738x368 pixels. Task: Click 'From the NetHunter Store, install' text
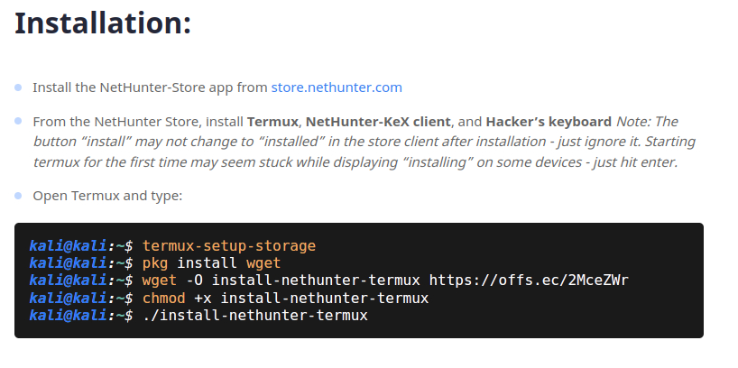pos(138,122)
